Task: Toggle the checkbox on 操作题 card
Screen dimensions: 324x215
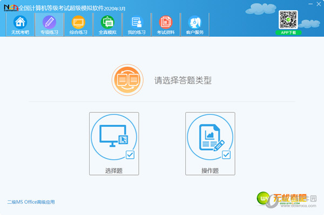Action: 226,155
